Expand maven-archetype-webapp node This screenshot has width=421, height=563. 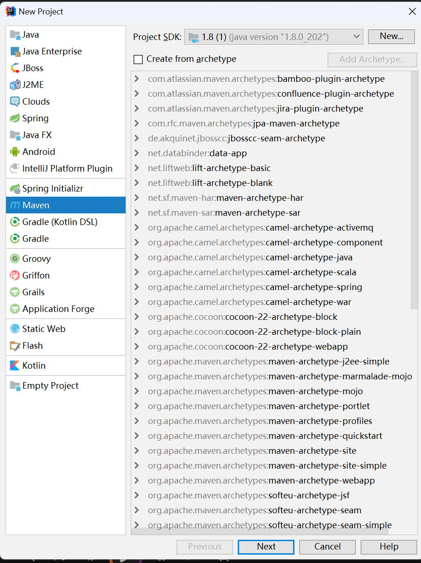click(x=136, y=481)
